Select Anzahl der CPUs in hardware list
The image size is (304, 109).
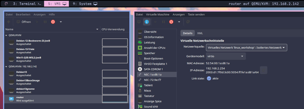pyautogui.click(x=157, y=48)
